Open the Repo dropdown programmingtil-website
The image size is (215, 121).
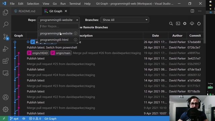pos(59,20)
